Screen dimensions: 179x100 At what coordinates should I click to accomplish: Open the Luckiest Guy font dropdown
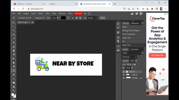coord(25,18)
